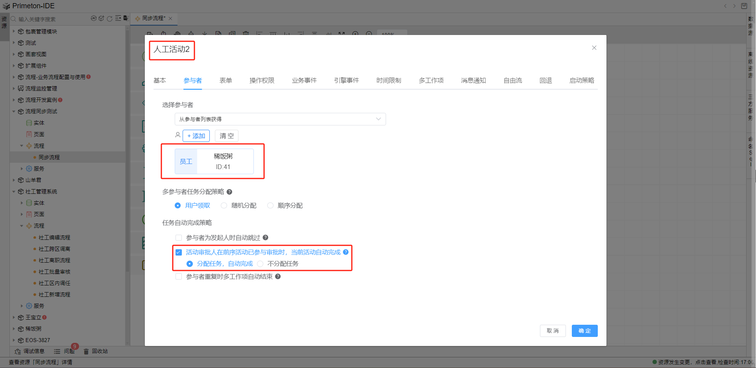756x368 pixels.
Task: Uncheck 活动审批人在前序活动已参与审批时 checkbox
Action: [179, 252]
